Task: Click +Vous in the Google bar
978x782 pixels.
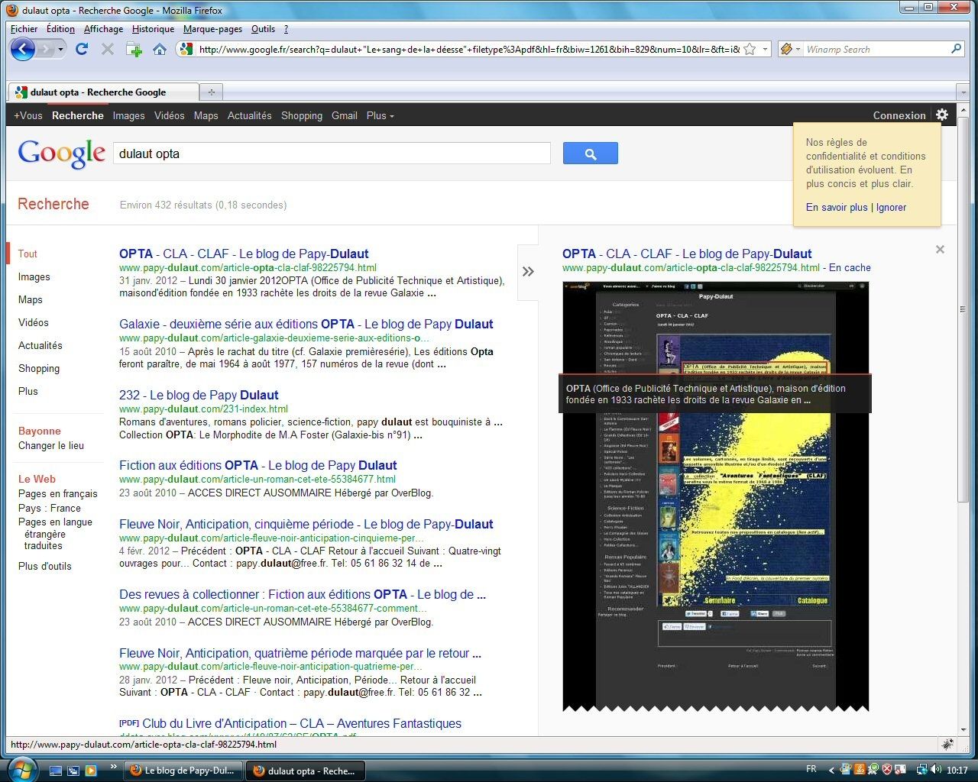Action: click(x=28, y=115)
